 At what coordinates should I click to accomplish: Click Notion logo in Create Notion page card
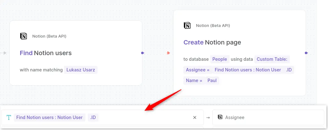[x=187, y=25]
